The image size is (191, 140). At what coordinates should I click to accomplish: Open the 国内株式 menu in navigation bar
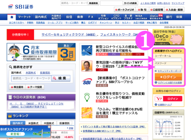coord(41,17)
